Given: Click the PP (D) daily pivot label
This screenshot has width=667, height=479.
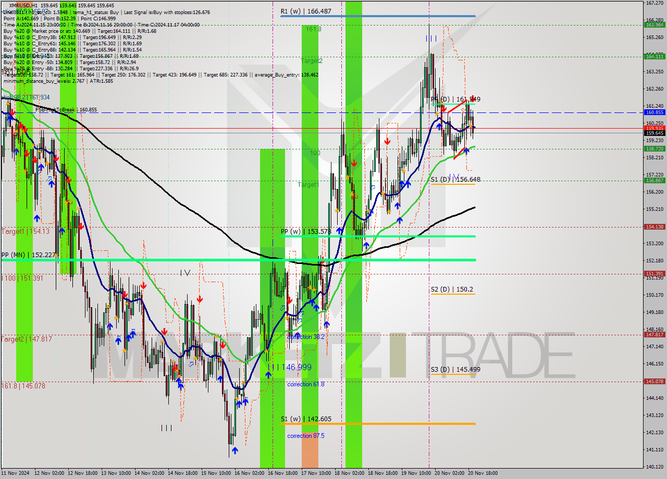Looking at the screenshot, I should [x=455, y=99].
